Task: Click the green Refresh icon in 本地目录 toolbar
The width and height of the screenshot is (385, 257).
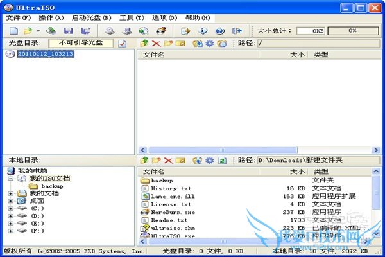Action: (222, 161)
